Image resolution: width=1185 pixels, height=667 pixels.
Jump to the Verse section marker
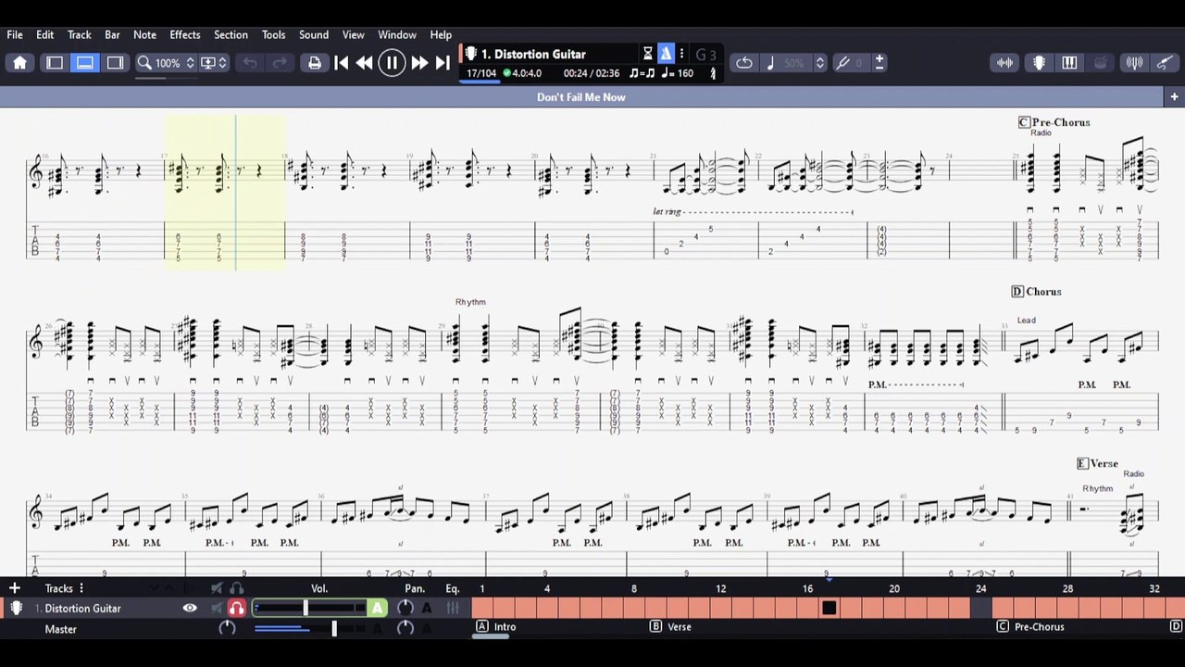point(670,627)
